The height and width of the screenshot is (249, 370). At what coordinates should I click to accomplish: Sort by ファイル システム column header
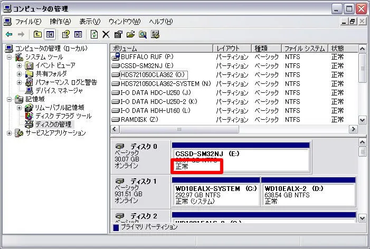pos(305,49)
